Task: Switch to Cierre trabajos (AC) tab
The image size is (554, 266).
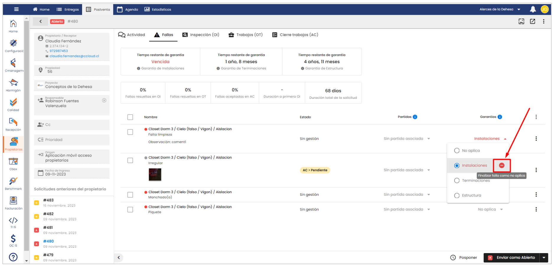Action: point(295,35)
